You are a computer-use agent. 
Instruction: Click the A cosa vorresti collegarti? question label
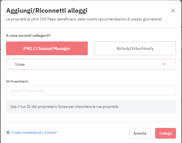click(x=28, y=35)
